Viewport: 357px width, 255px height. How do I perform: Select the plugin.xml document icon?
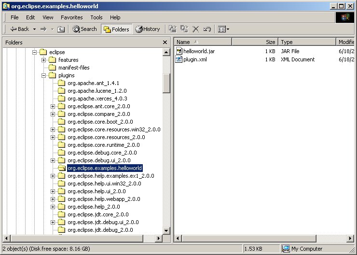point(178,59)
